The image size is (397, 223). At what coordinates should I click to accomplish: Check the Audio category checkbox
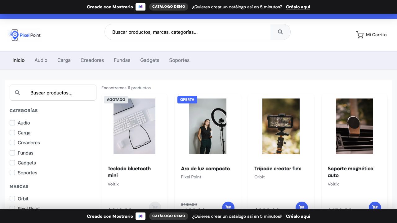[12, 123]
